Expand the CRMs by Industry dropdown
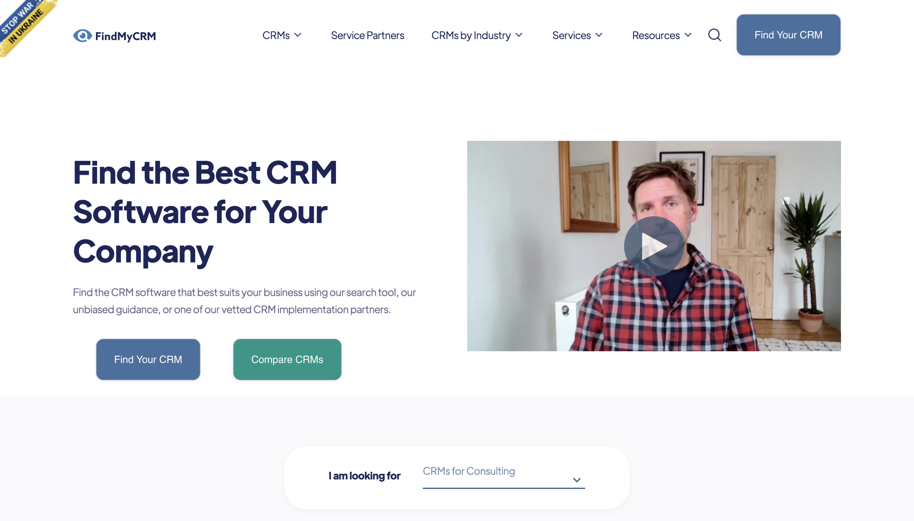 click(x=478, y=35)
